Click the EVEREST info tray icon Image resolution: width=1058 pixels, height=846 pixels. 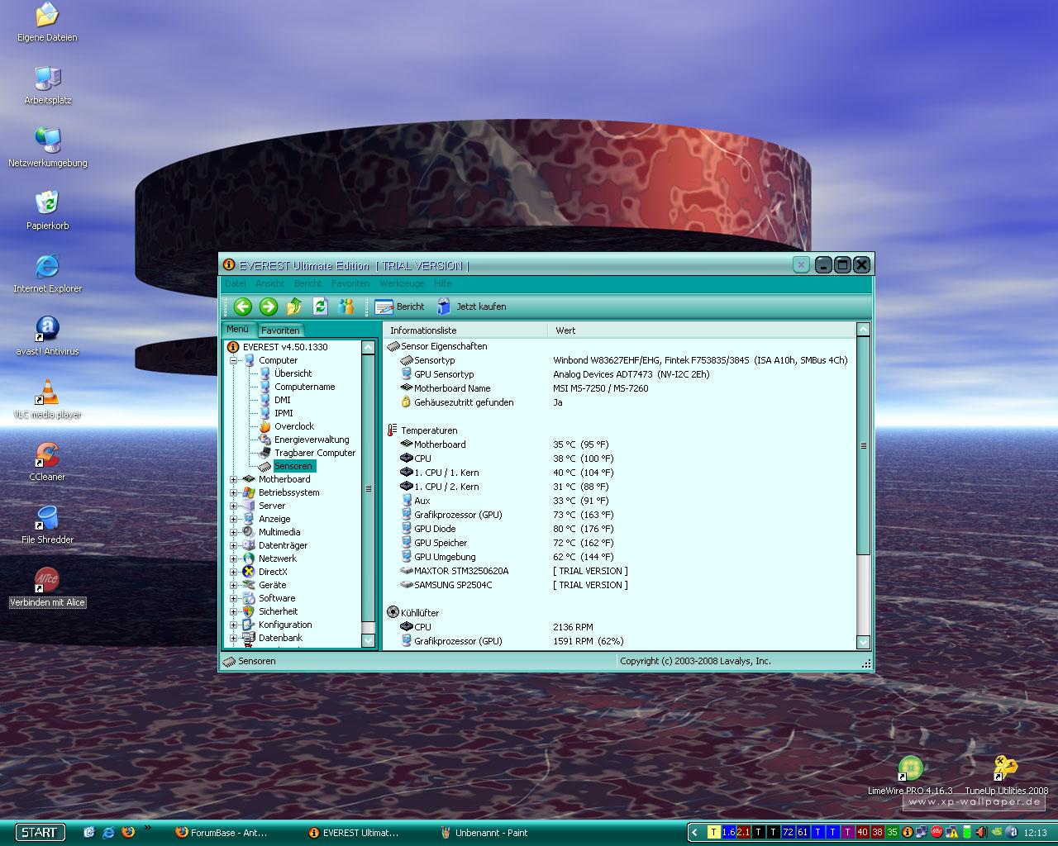907,832
